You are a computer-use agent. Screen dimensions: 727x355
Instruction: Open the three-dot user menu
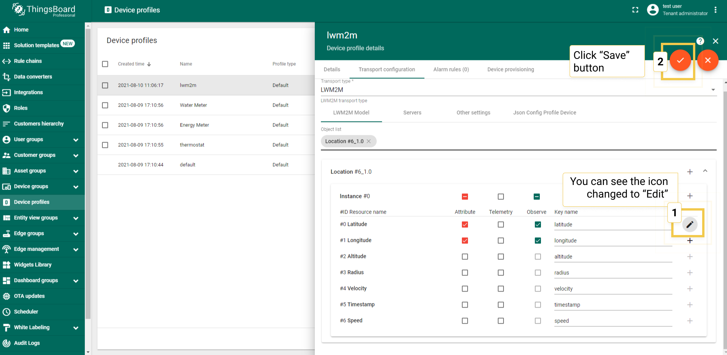716,10
